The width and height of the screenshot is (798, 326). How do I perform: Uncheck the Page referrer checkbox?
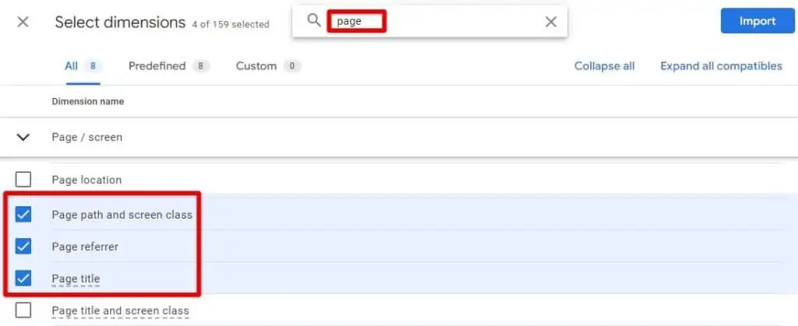coord(23,247)
